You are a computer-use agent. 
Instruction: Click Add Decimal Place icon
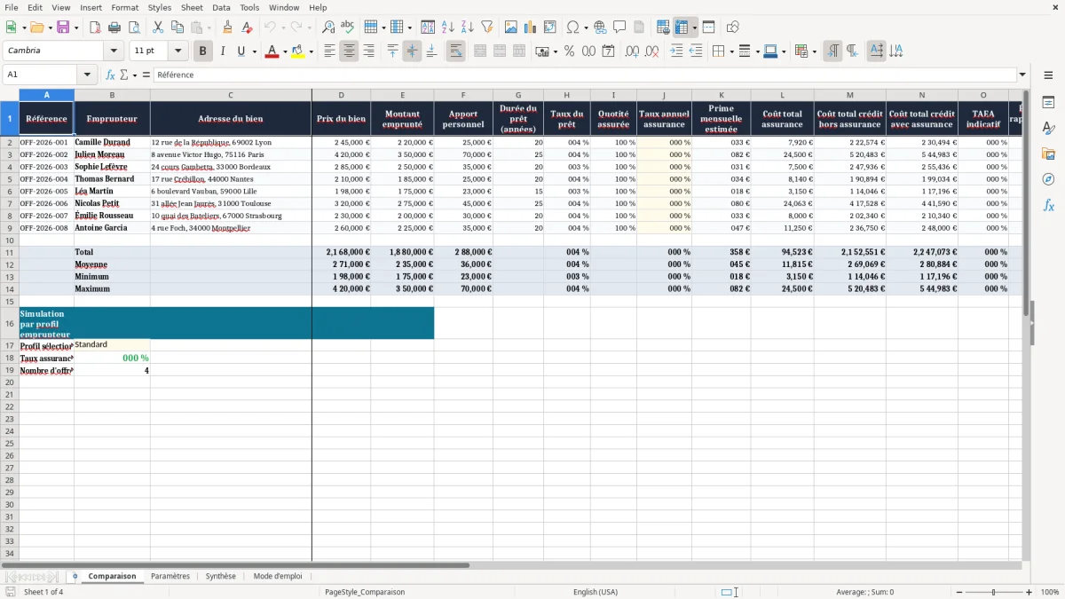(632, 51)
